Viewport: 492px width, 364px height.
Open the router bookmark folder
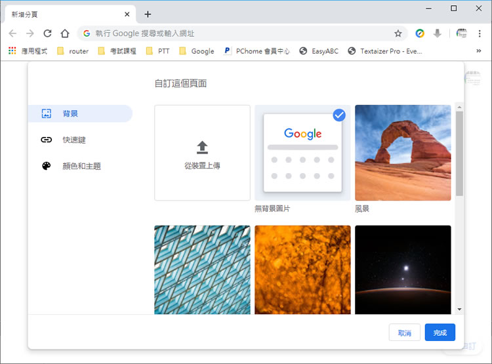(x=73, y=51)
